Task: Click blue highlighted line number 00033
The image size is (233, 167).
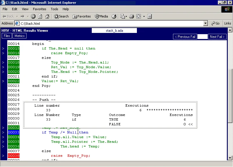Action: coord(14,132)
